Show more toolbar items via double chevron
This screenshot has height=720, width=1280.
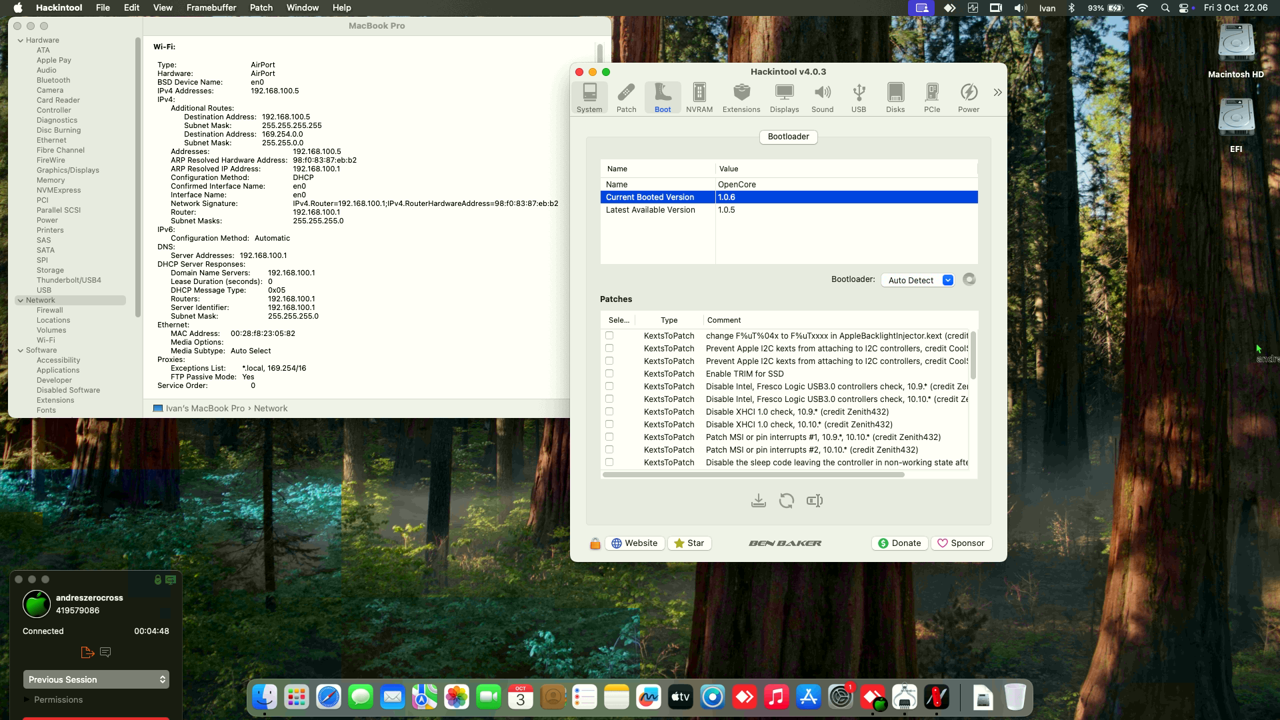pos(997,93)
